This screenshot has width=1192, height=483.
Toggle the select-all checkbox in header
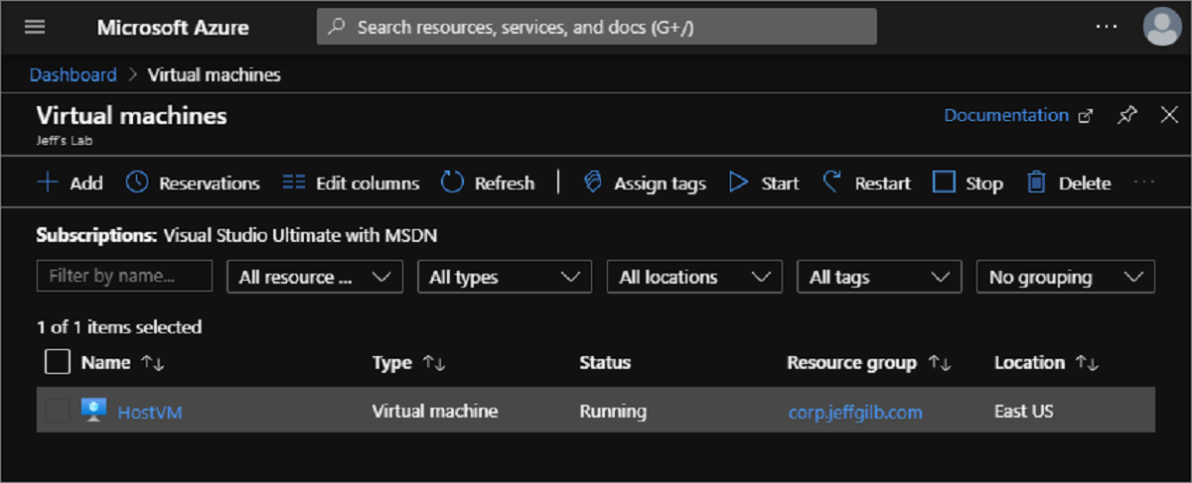tap(58, 362)
